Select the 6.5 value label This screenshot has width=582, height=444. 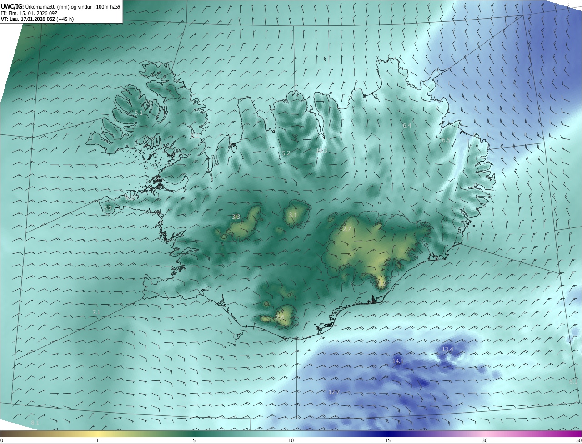(446, 140)
